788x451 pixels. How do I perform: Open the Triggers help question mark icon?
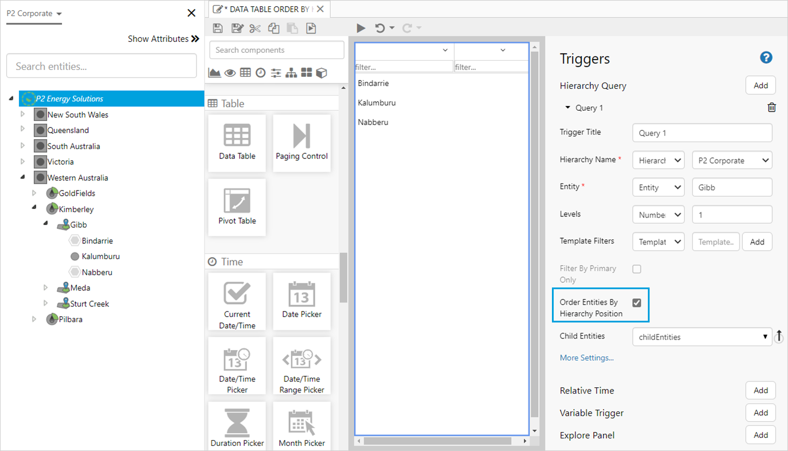click(766, 57)
